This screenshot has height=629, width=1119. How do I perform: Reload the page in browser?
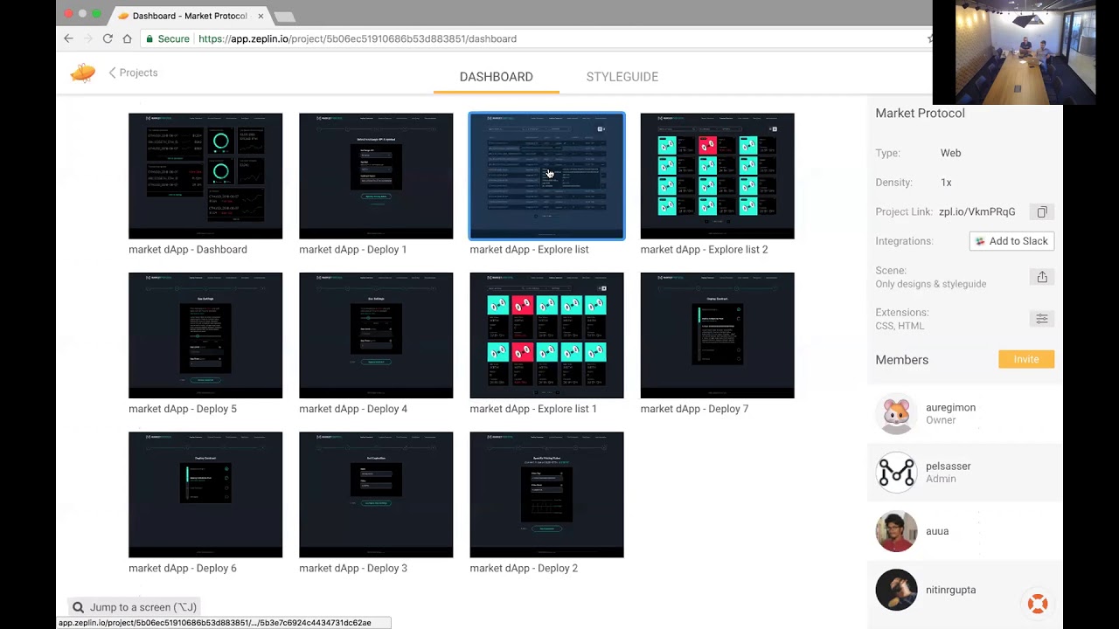108,38
